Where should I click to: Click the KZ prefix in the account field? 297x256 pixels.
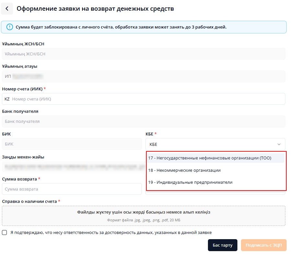tap(7, 99)
